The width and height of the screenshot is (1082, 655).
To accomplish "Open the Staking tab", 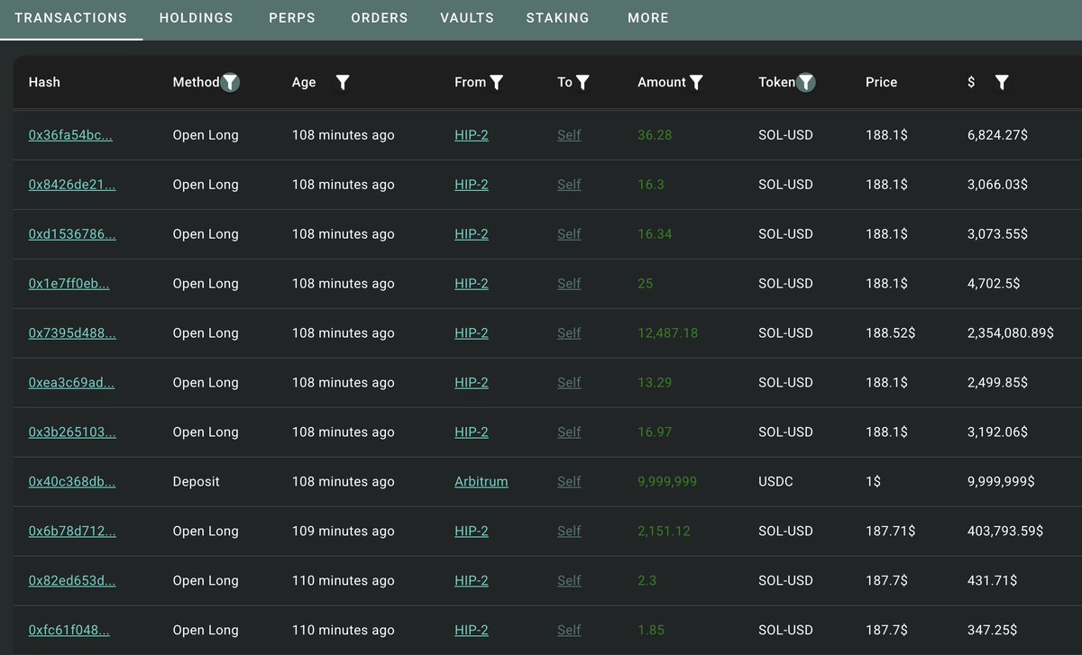I will click(x=557, y=18).
